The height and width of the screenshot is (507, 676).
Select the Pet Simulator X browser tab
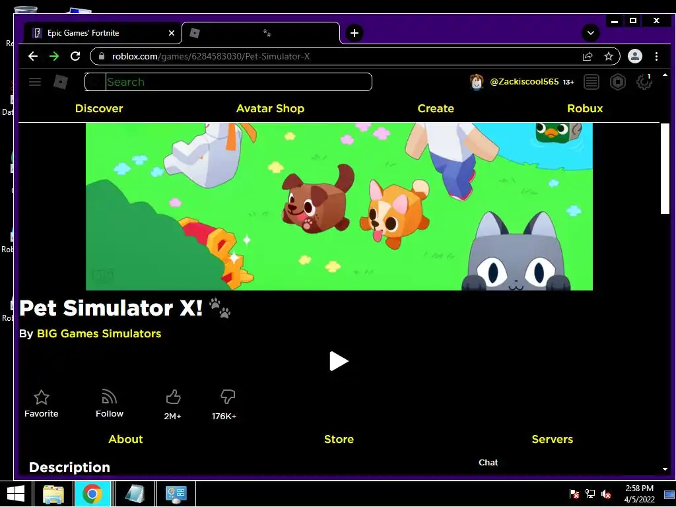tap(261, 33)
